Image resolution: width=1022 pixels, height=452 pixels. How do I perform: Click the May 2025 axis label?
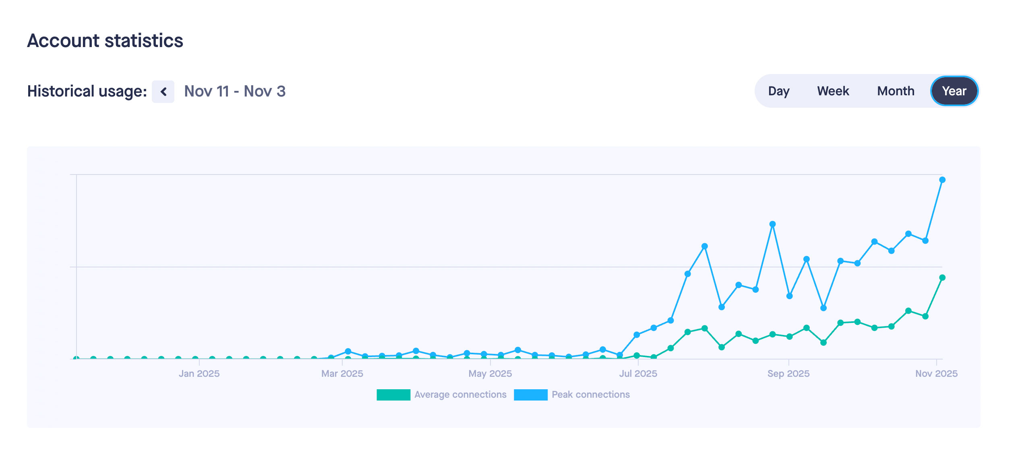click(x=490, y=374)
